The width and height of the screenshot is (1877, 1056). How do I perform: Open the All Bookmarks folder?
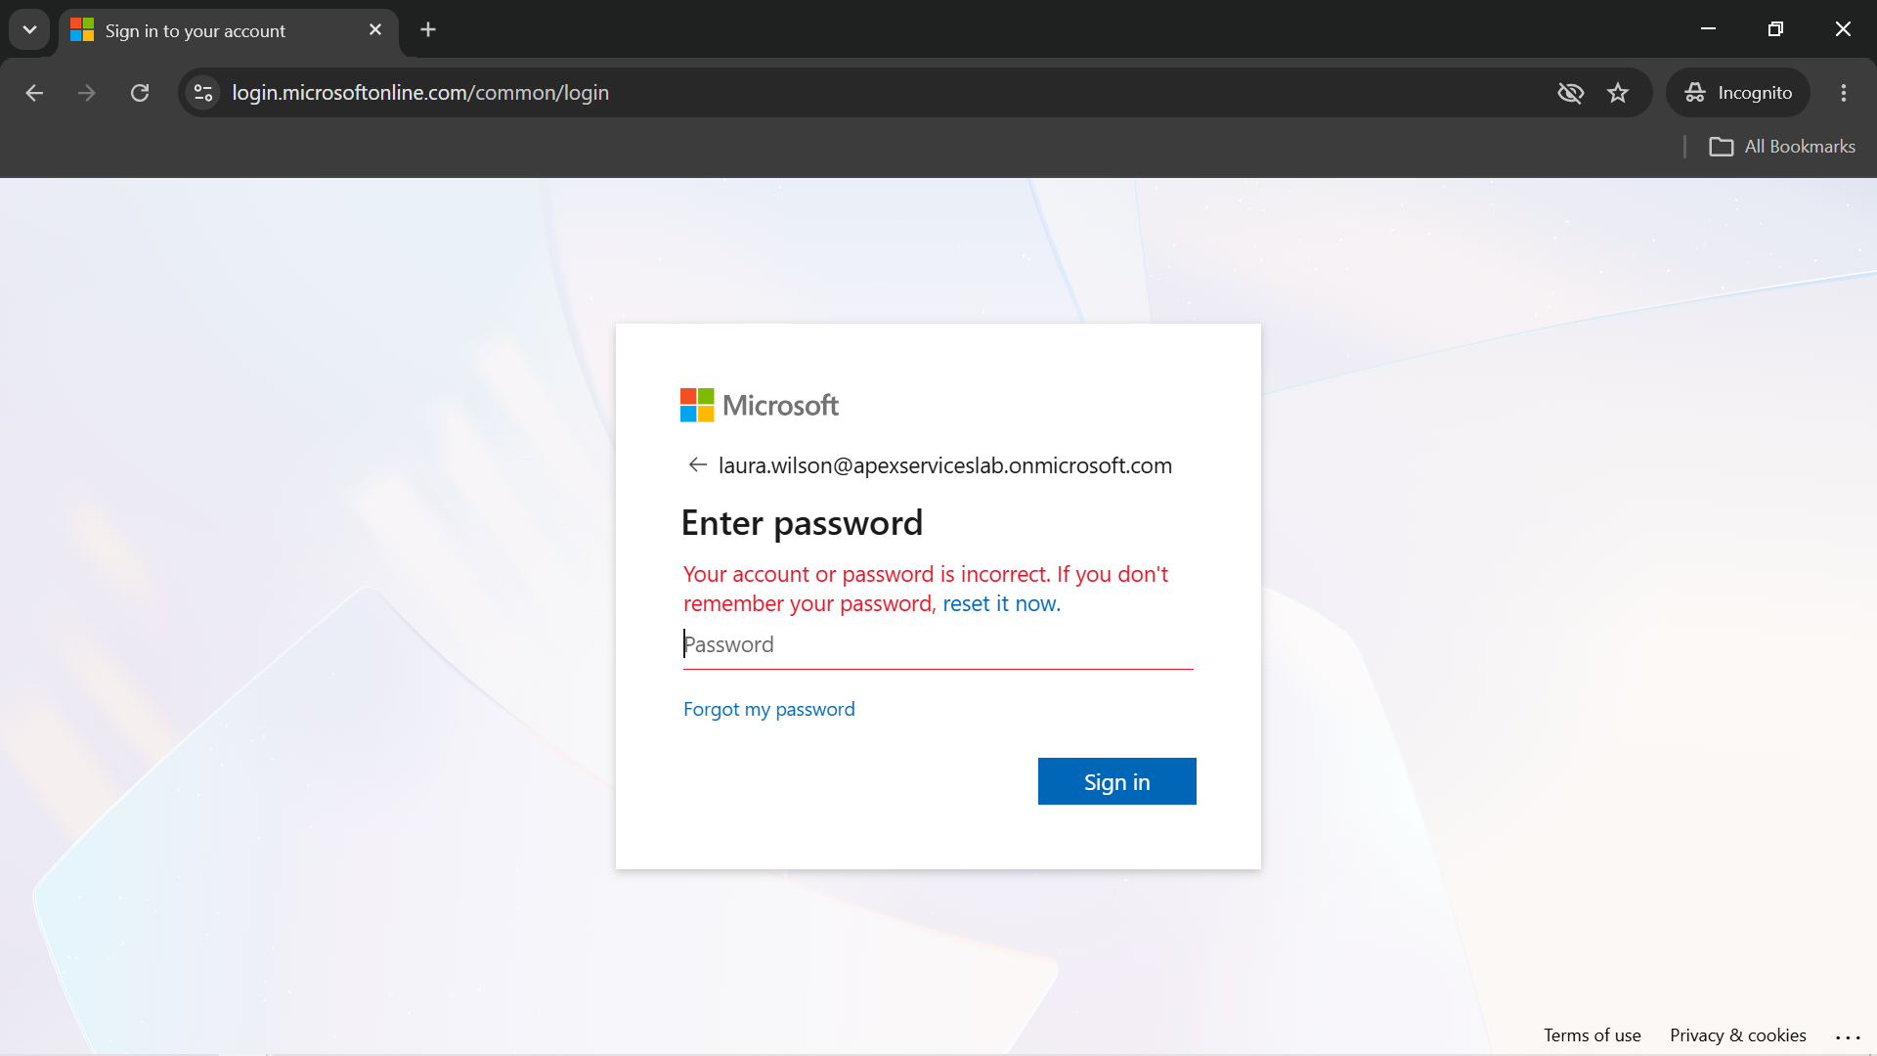click(1782, 147)
